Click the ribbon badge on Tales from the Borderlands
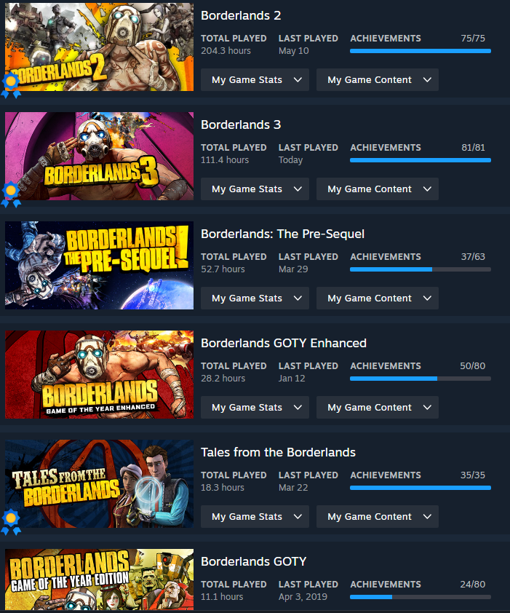Viewport: 510px width, 613px height. coord(11,522)
